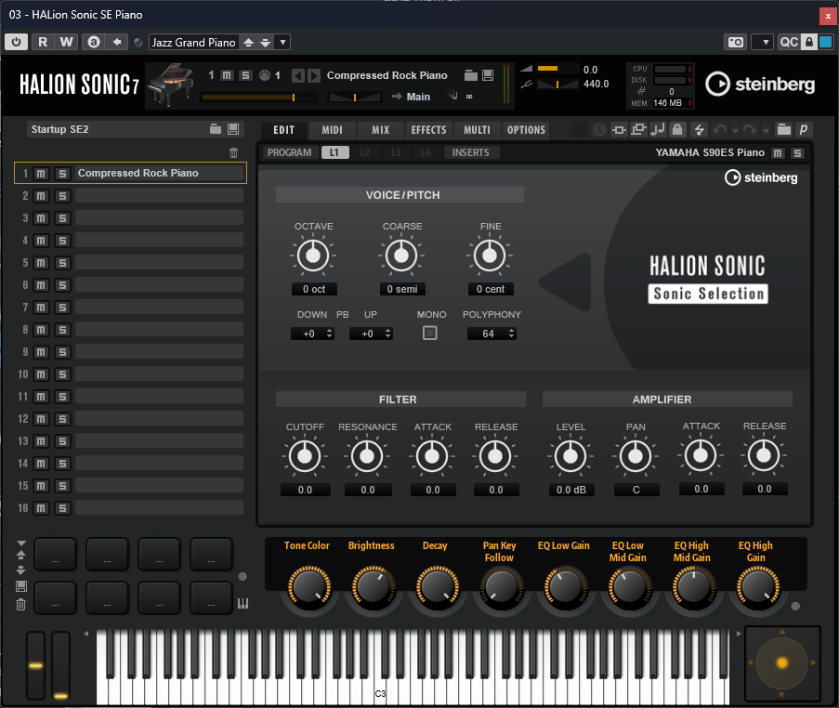This screenshot has width=839, height=708.
Task: Solo the YAMAHA S90ES Piano layer
Action: (x=797, y=153)
